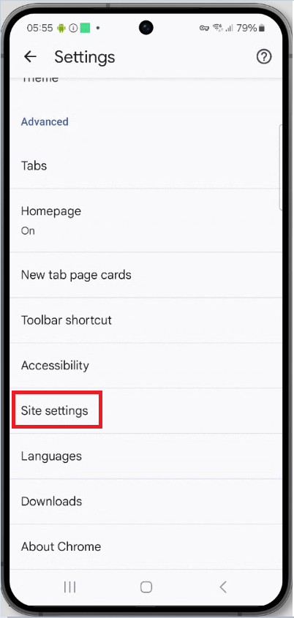Open Toolbar shortcut settings
This screenshot has width=294, height=618.
[x=146, y=320]
